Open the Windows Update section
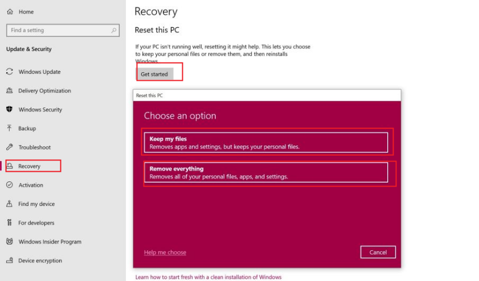 coord(39,72)
